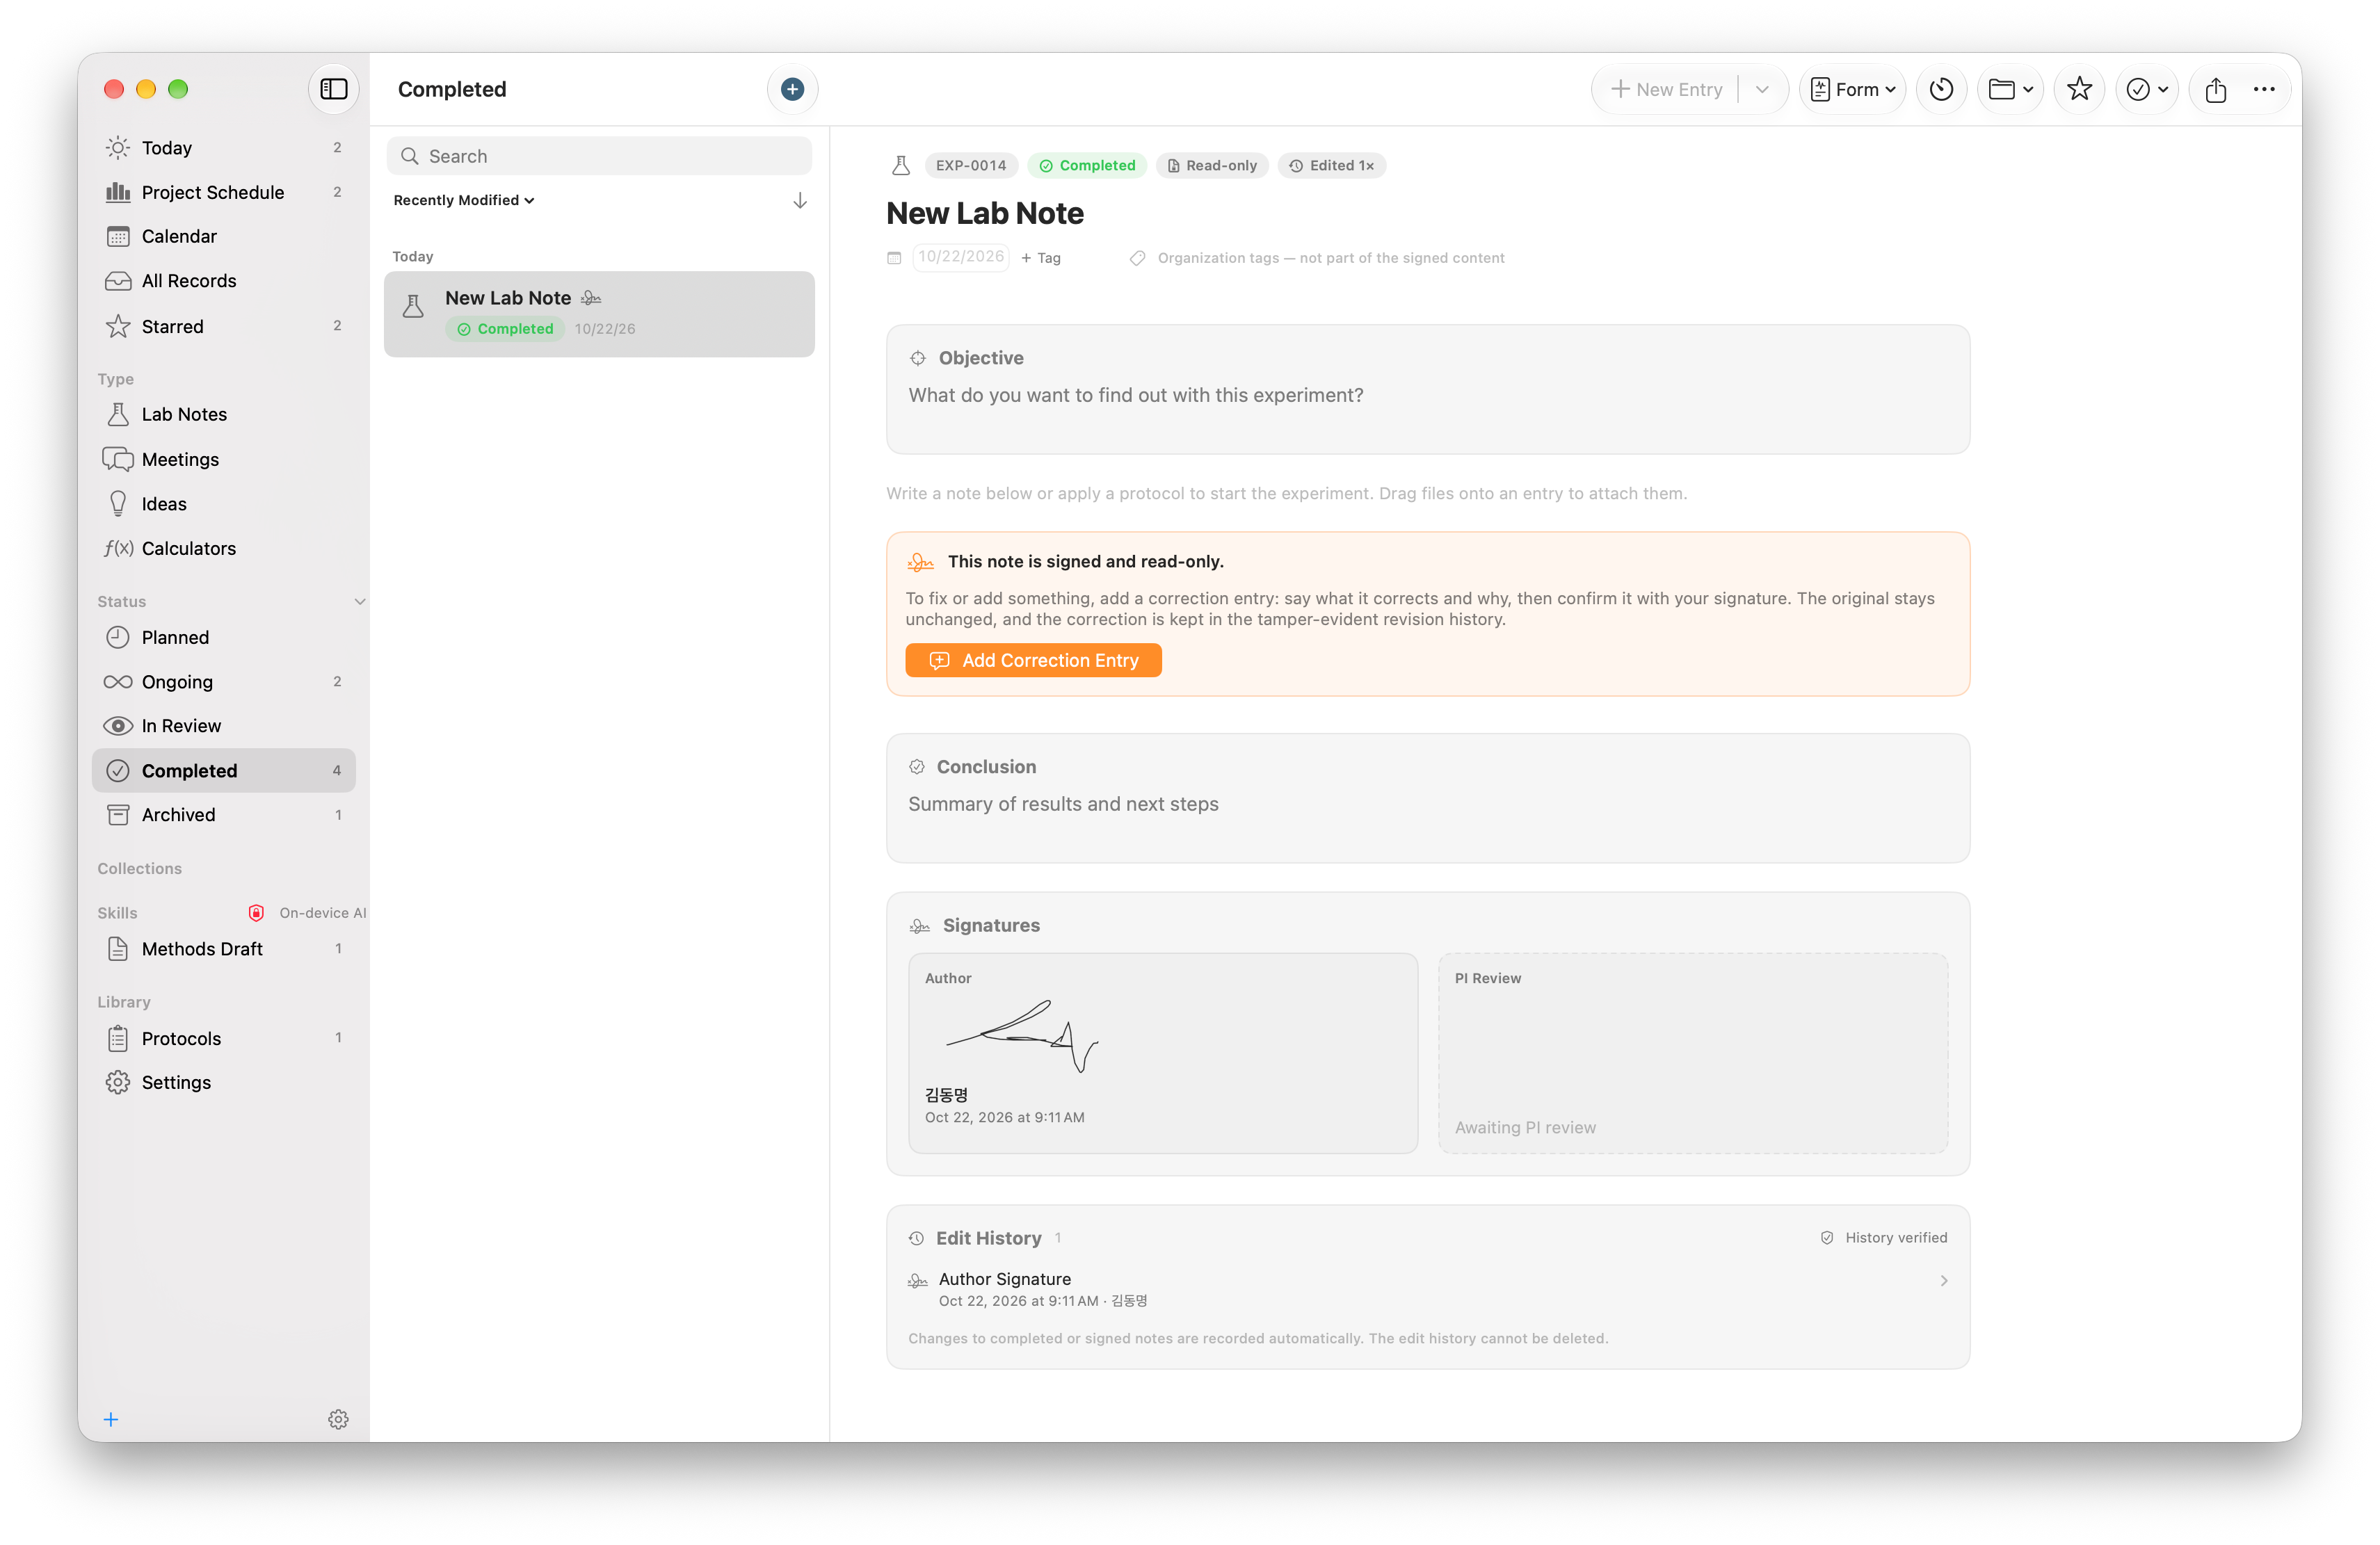This screenshot has width=2380, height=1545.
Task: Open Calculators in the sidebar
Action: 224,548
